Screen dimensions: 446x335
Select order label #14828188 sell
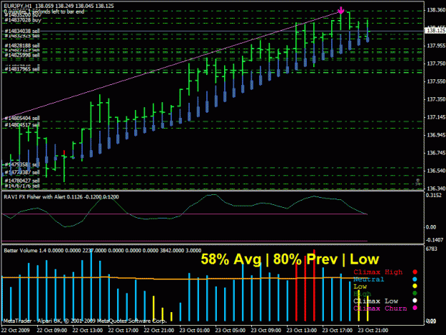(x=22, y=46)
